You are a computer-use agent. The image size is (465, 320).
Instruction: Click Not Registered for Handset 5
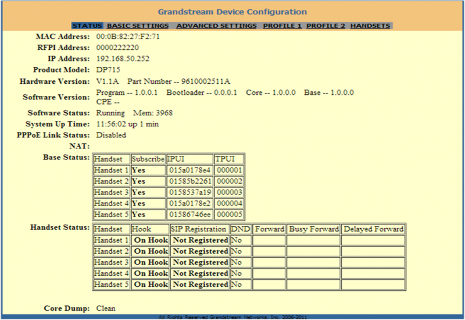click(x=199, y=285)
